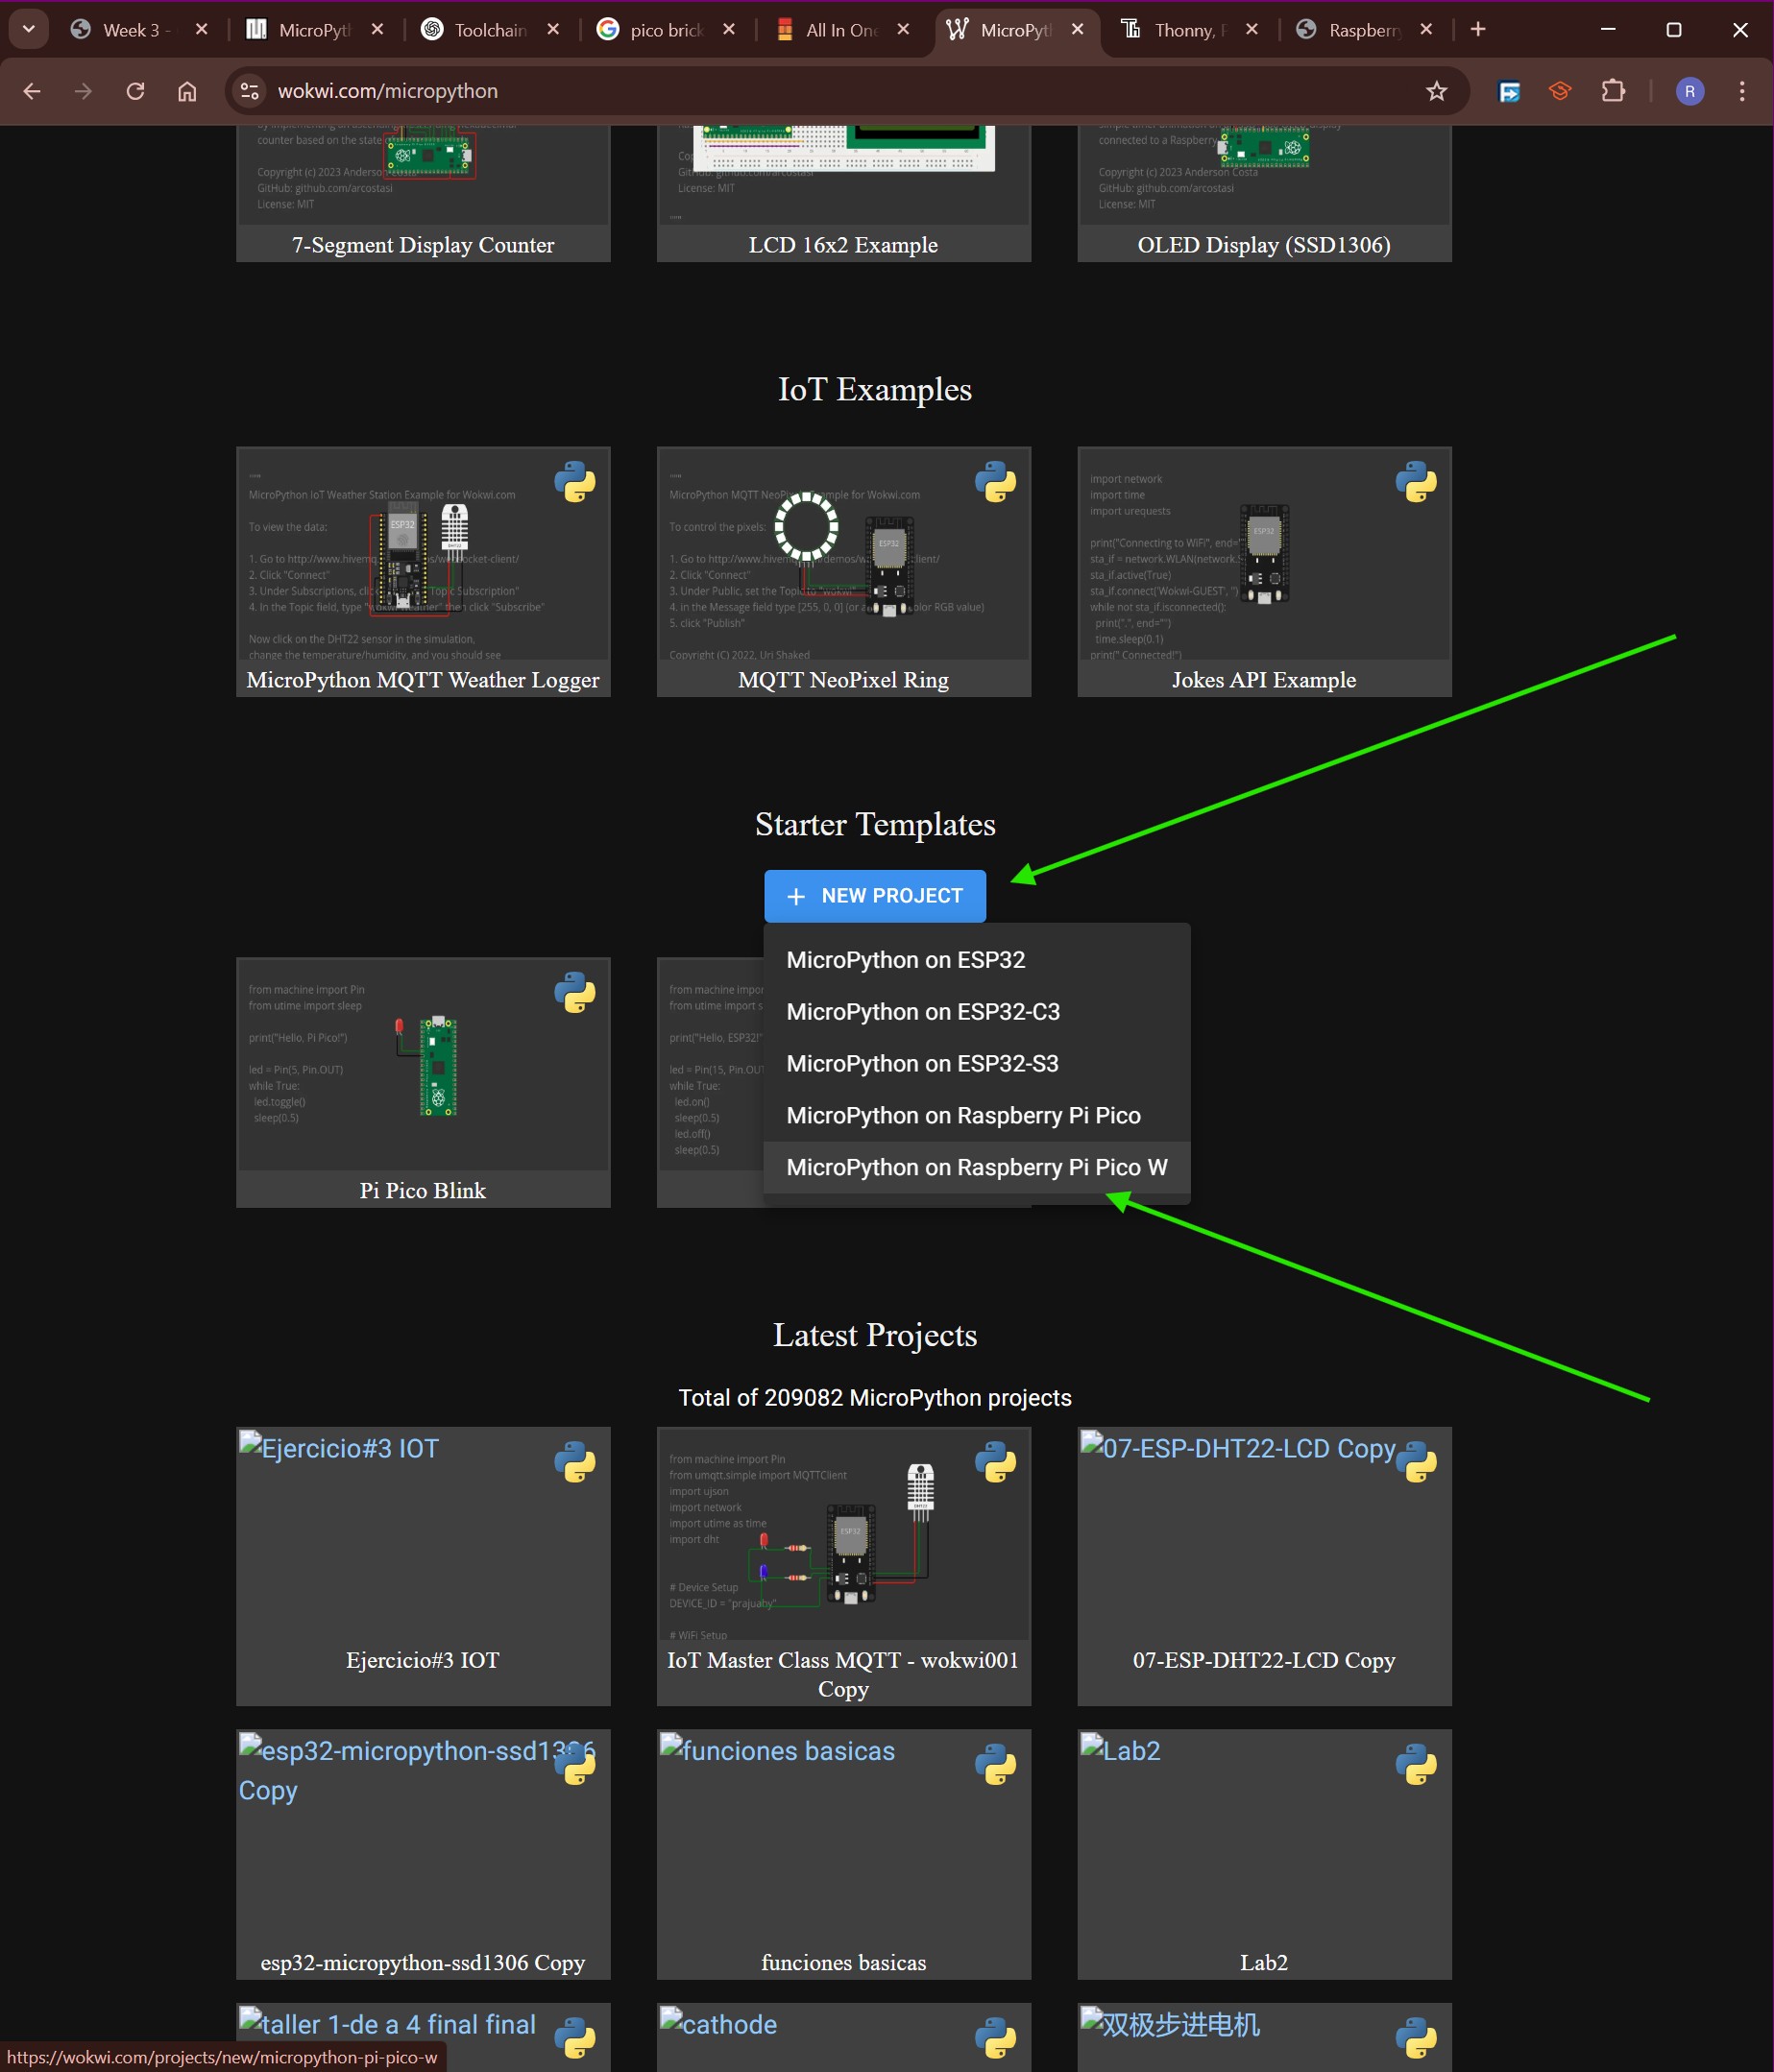Open the MQTT NeoPixel Ring project

pos(843,572)
